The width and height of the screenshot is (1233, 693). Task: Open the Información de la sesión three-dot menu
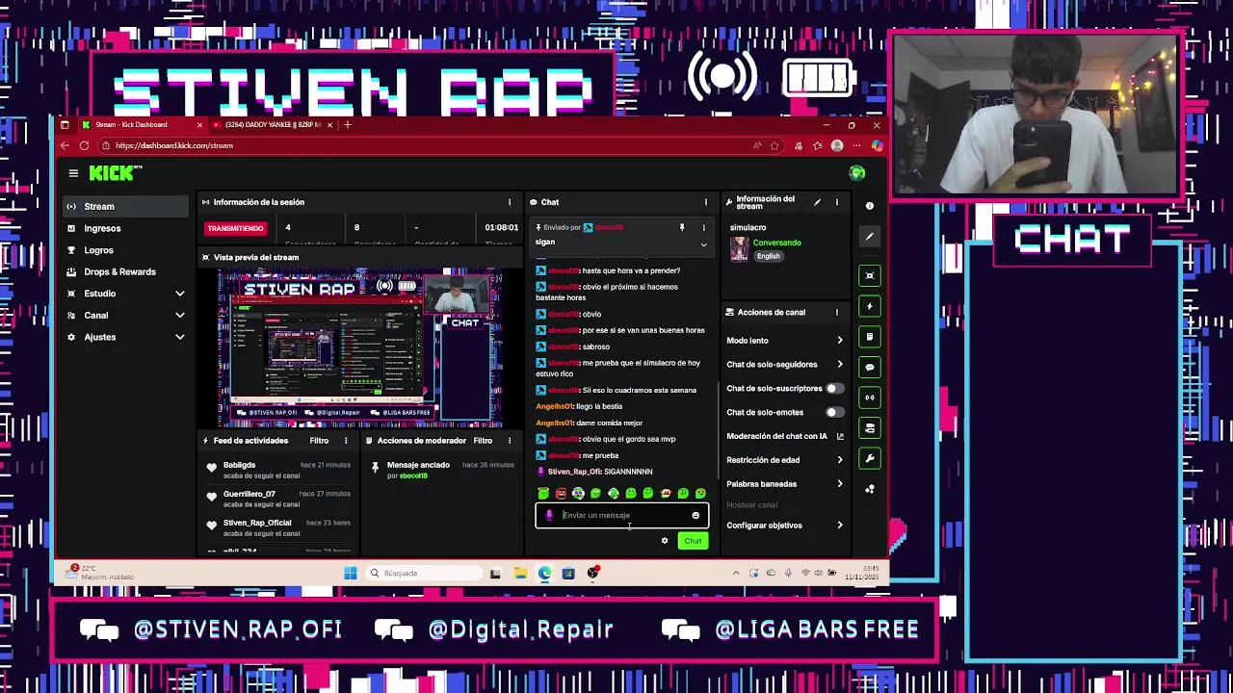tap(510, 202)
